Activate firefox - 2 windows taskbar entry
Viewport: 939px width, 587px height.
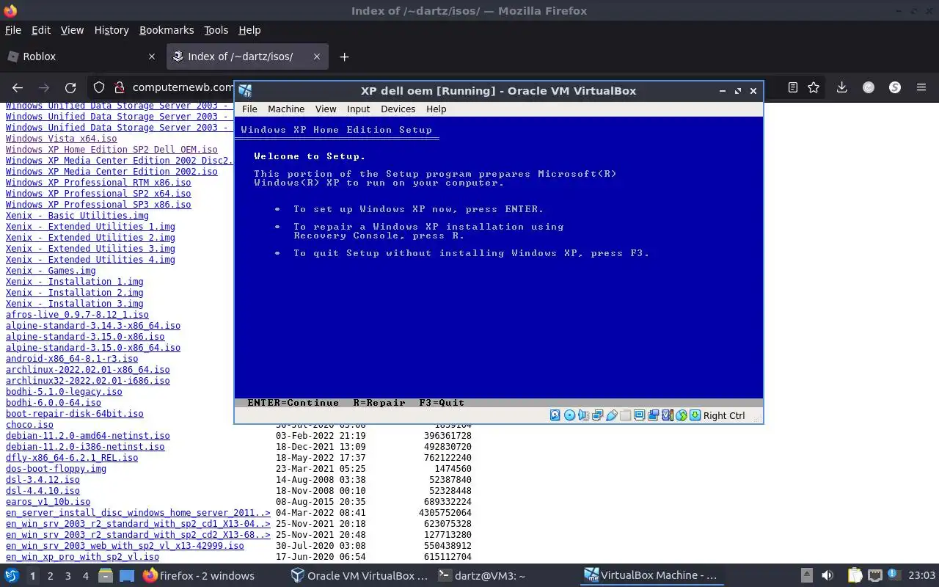(199, 576)
